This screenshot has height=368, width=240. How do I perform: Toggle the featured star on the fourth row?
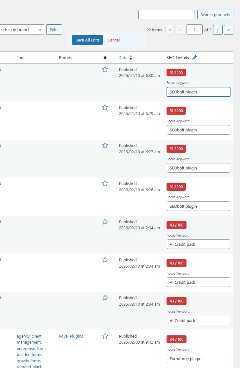pyautogui.click(x=105, y=183)
